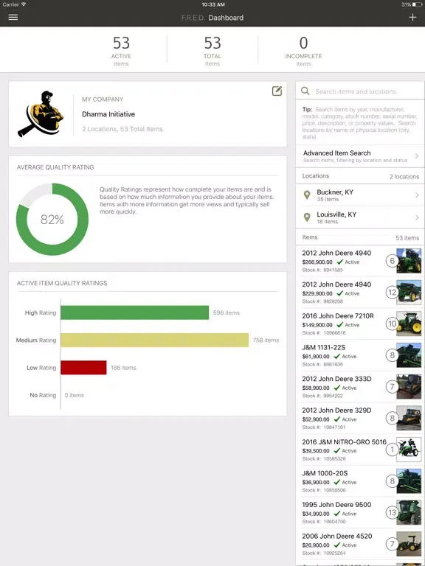This screenshot has width=425, height=566.
Task: Tap photo count badge 1 on NITRO-GRO 5016
Action: point(392,450)
